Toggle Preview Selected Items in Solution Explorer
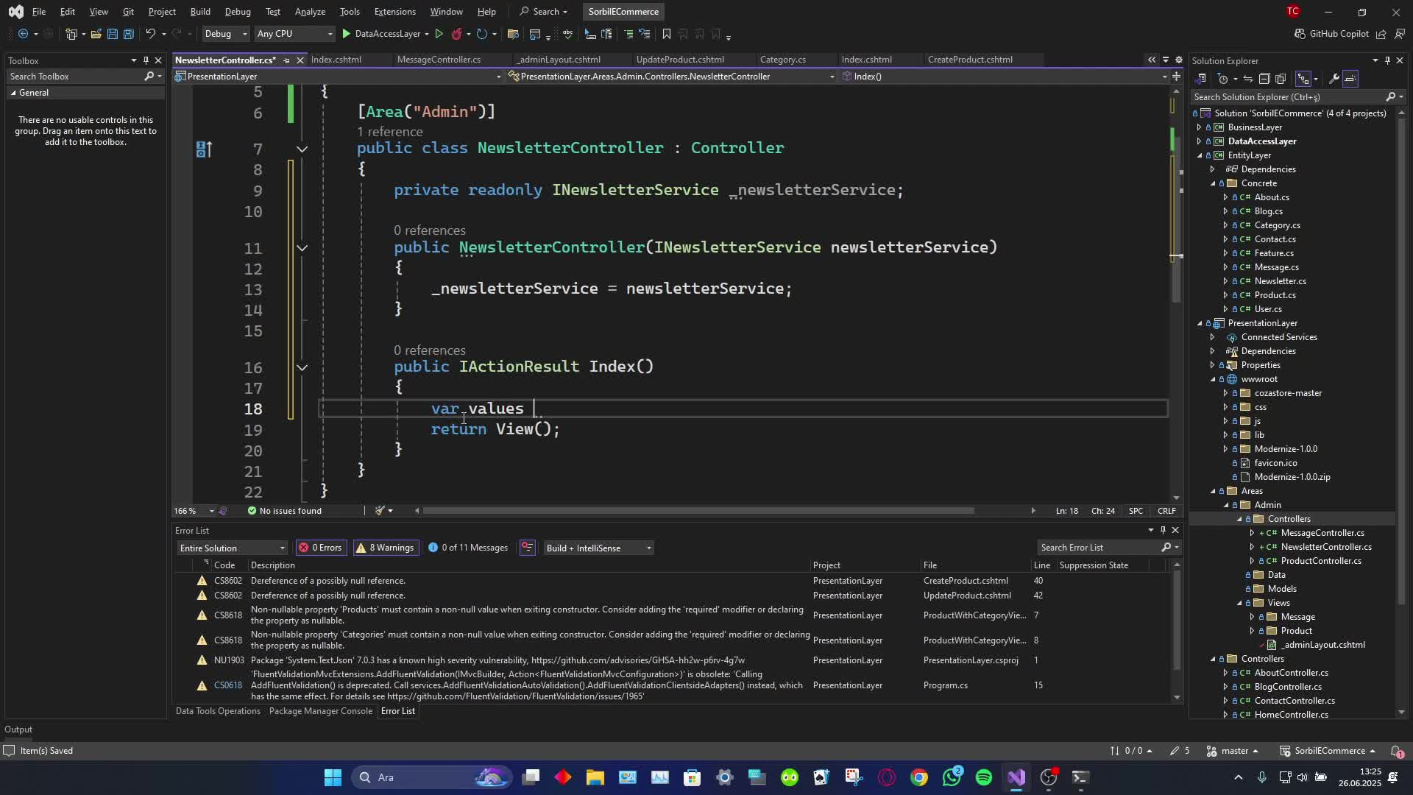 tap(1350, 79)
